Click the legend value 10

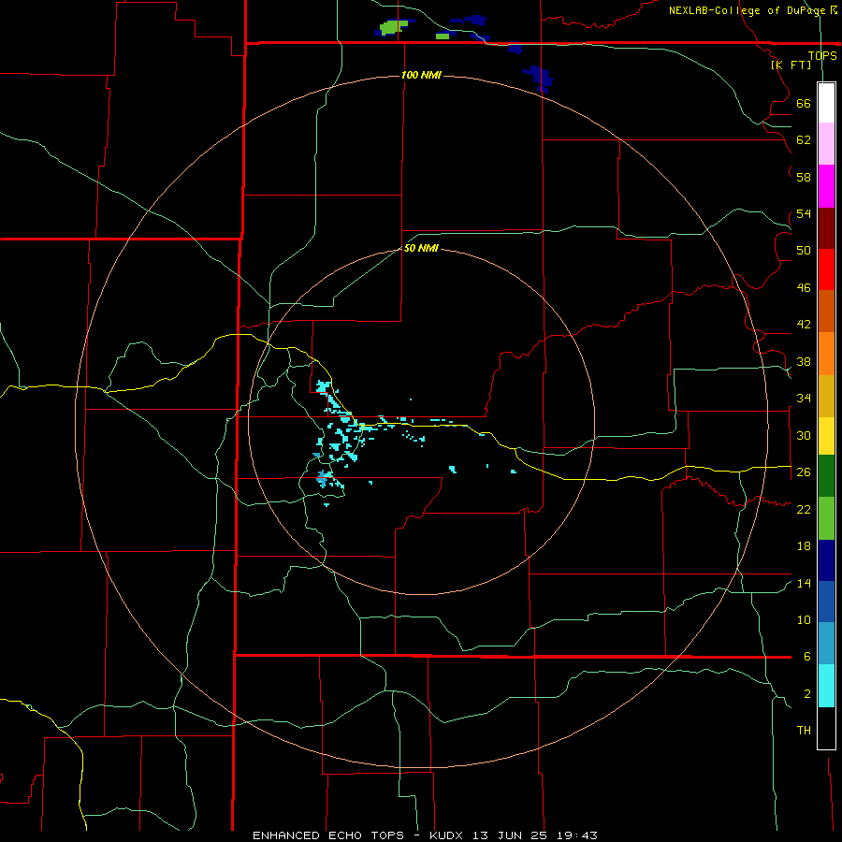(804, 619)
